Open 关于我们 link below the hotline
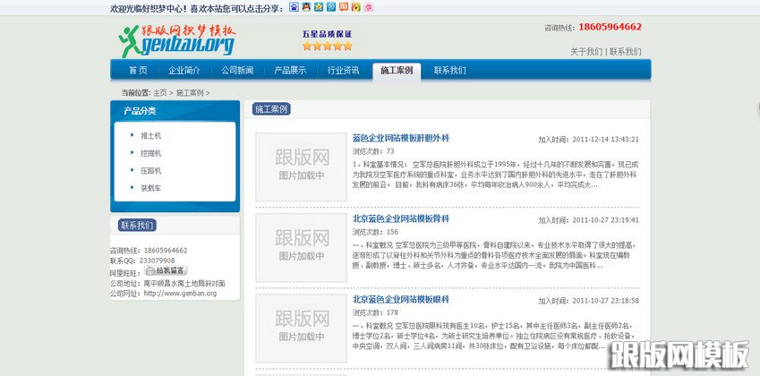The height and width of the screenshot is (376, 760). [586, 52]
